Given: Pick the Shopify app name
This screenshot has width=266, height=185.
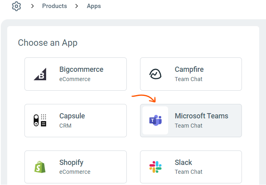Looking at the screenshot, I should pyautogui.click(x=71, y=163).
